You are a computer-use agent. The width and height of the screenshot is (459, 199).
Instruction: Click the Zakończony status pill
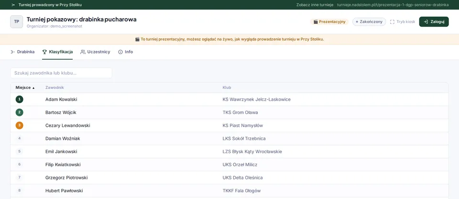[369, 21]
